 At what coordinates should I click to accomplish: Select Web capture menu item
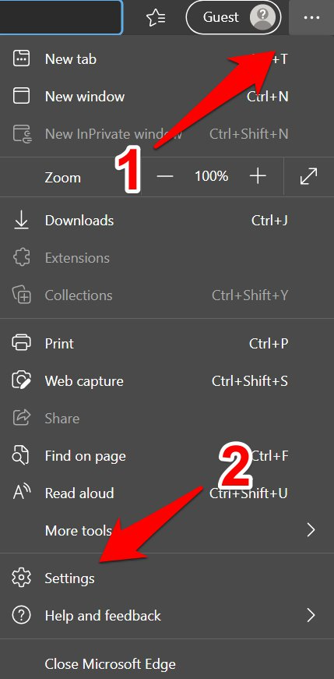coord(167,381)
